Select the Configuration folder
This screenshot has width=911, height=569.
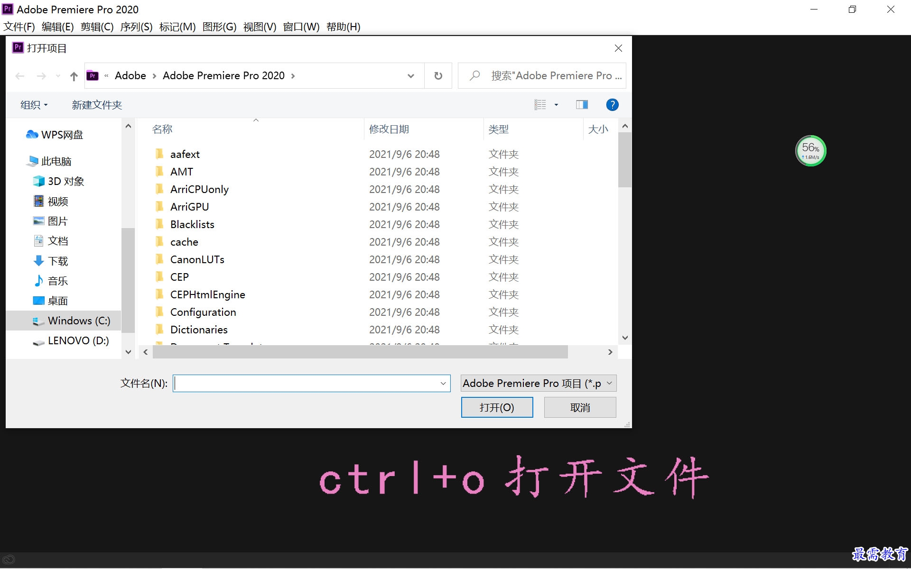click(x=203, y=312)
